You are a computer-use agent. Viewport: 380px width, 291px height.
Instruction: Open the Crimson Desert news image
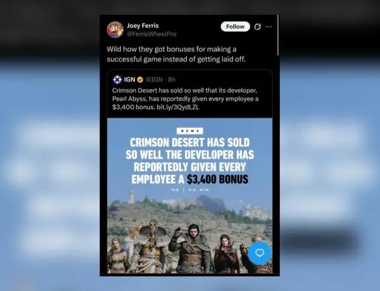[190, 195]
